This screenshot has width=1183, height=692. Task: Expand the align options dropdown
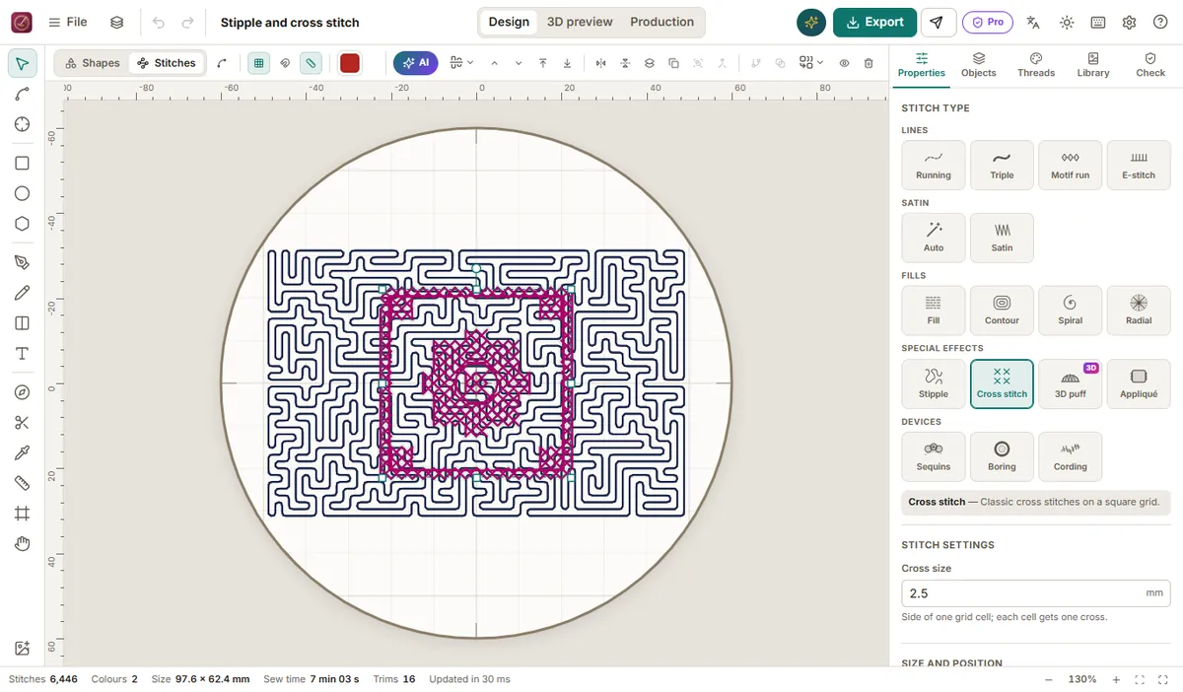pyautogui.click(x=461, y=63)
